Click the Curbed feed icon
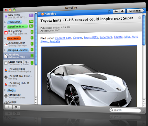This screenshot has height=126, width=148. (x=6, y=103)
